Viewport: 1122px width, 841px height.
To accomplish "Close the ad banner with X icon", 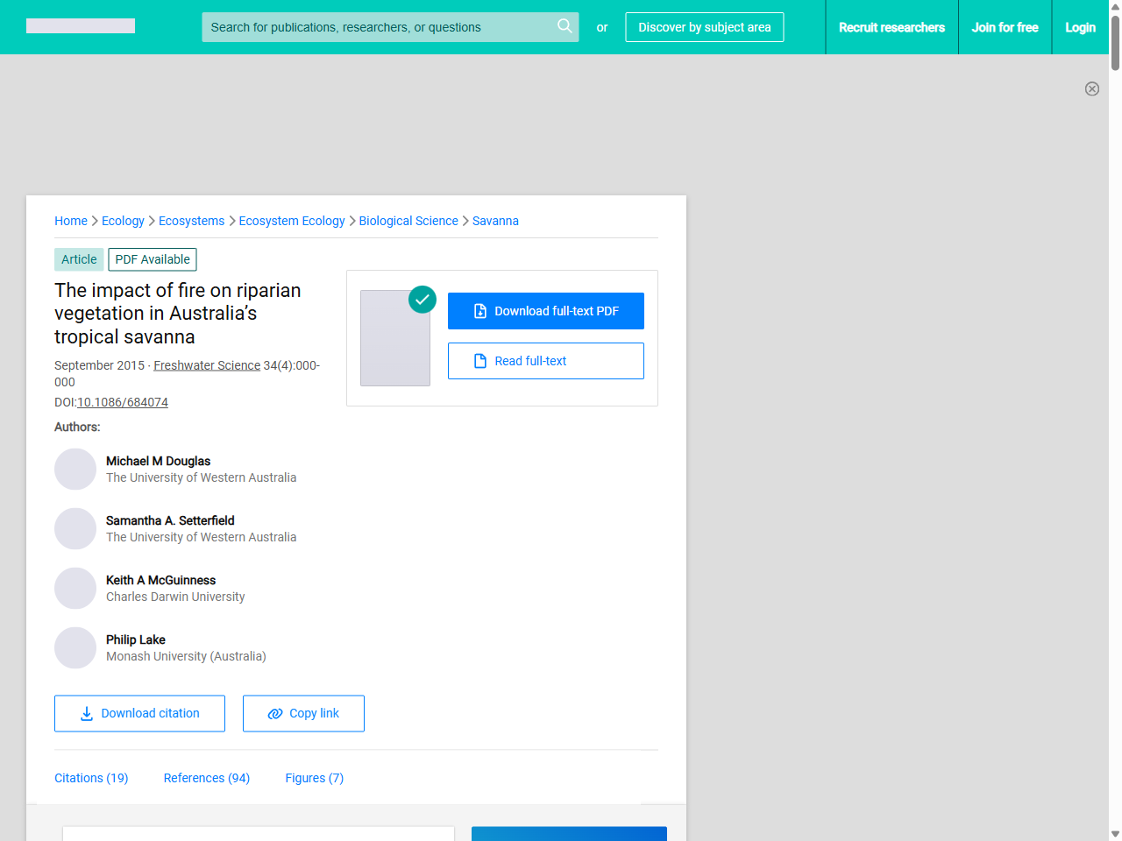I will (1092, 88).
